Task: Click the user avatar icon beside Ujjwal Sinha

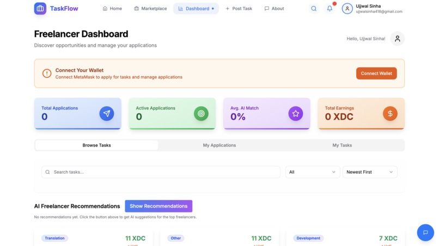Action: click(347, 8)
